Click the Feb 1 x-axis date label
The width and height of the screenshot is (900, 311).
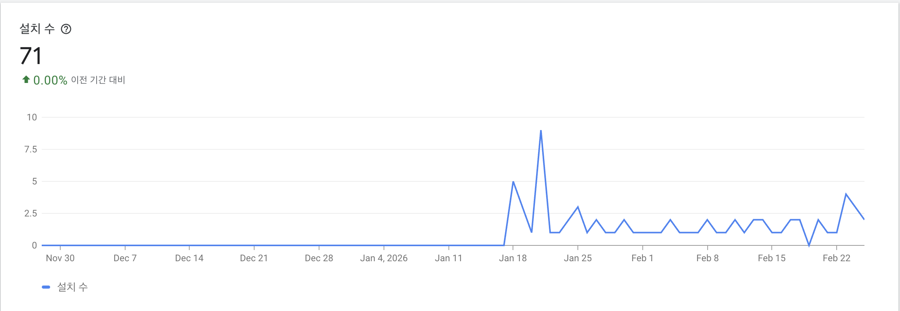coord(642,258)
